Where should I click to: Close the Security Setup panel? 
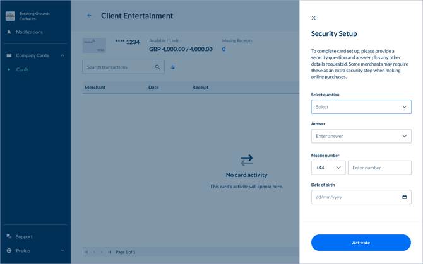pyautogui.click(x=314, y=18)
